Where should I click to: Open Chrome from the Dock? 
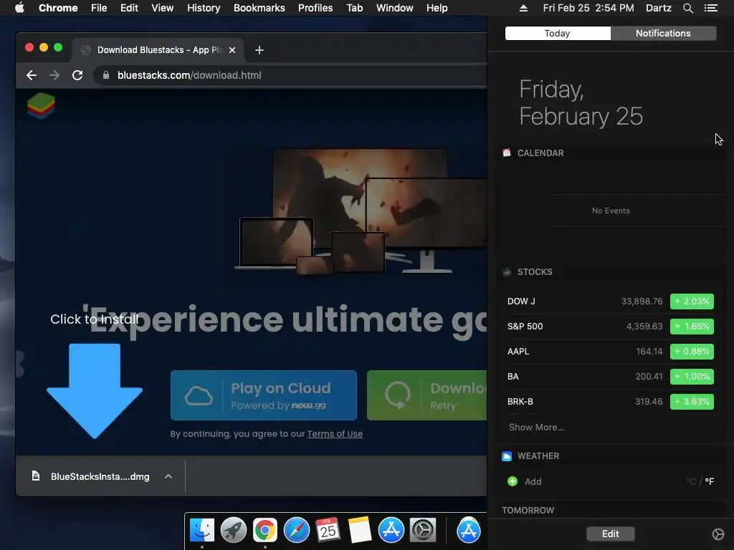pos(265,530)
